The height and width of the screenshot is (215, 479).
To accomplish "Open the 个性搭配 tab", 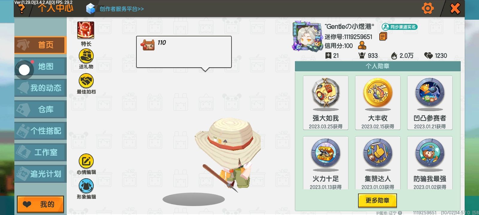I will pos(40,131).
